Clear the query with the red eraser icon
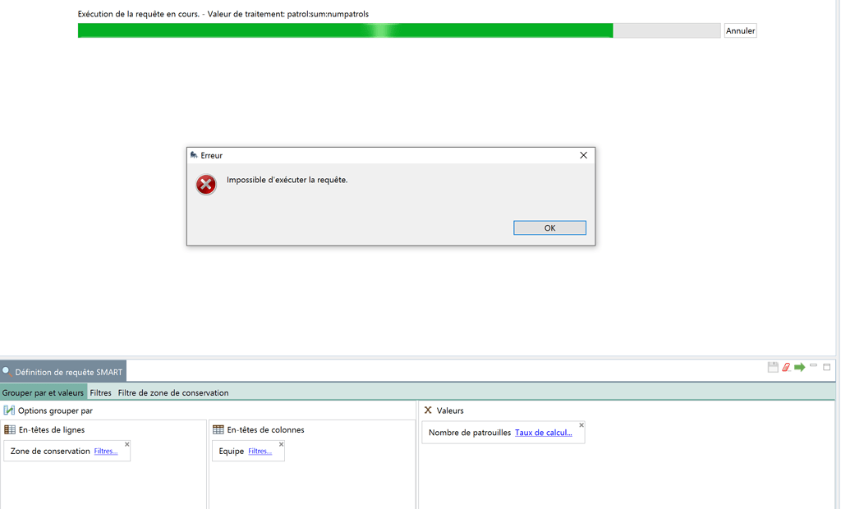This screenshot has height=509, width=841. pos(786,367)
